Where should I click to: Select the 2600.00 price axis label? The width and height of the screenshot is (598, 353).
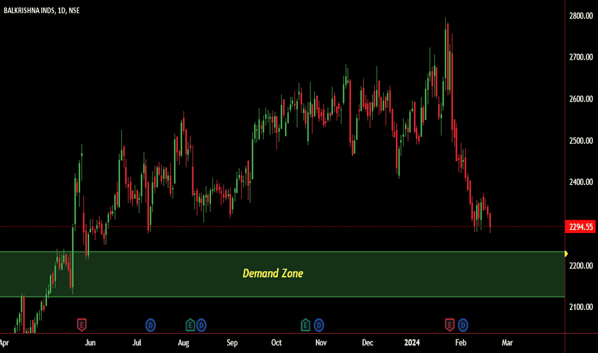581,99
